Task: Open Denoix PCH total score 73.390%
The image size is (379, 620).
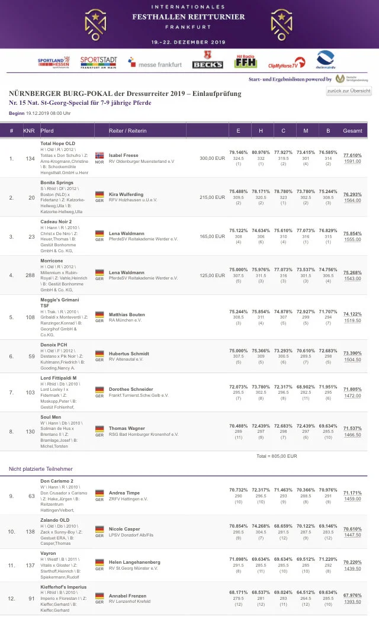Action: [352, 354]
